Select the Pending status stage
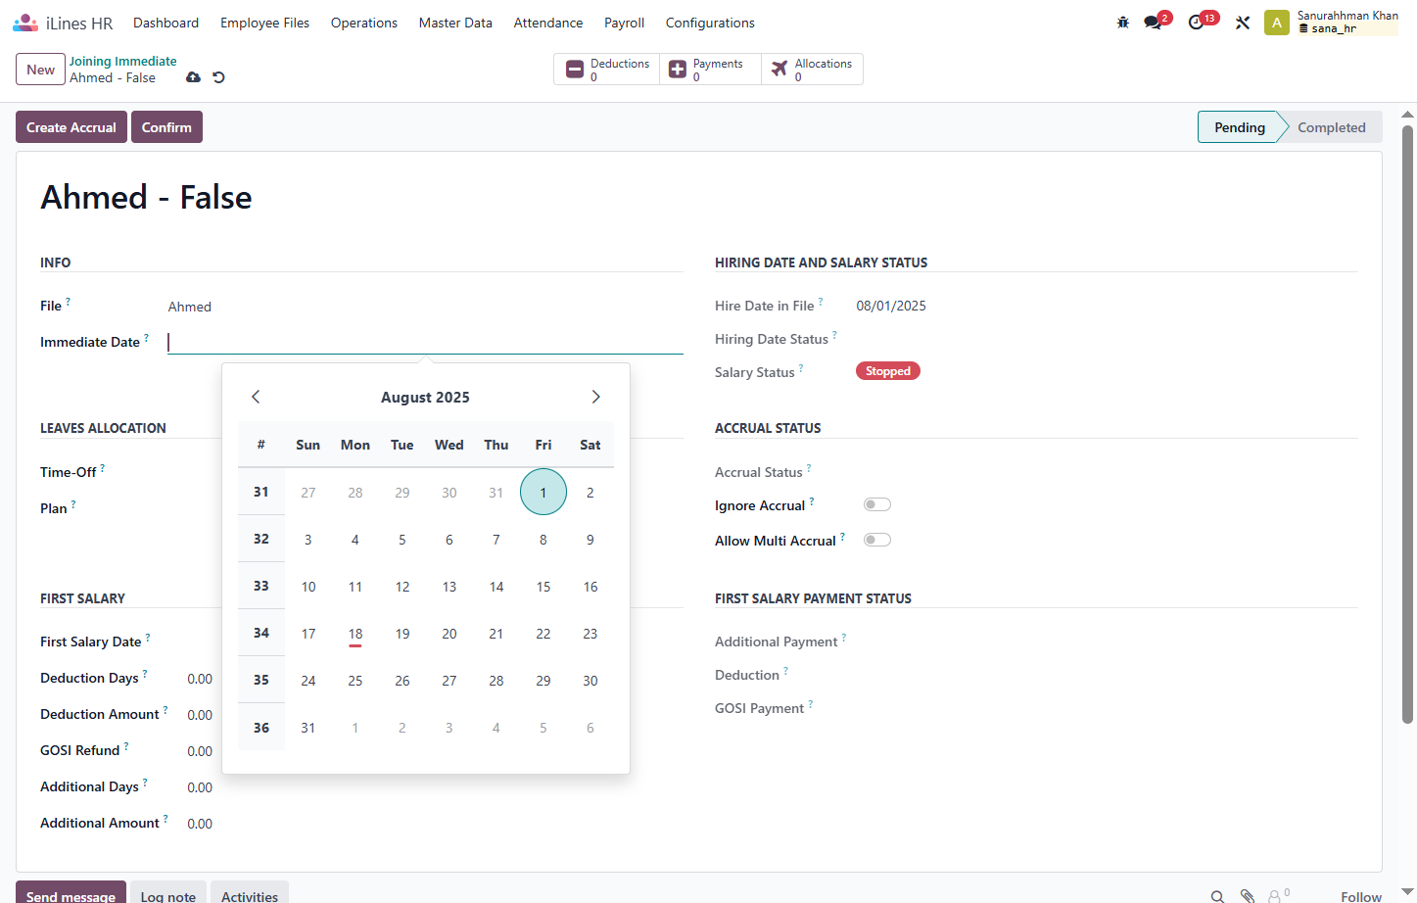Image resolution: width=1417 pixels, height=903 pixels. tap(1240, 127)
